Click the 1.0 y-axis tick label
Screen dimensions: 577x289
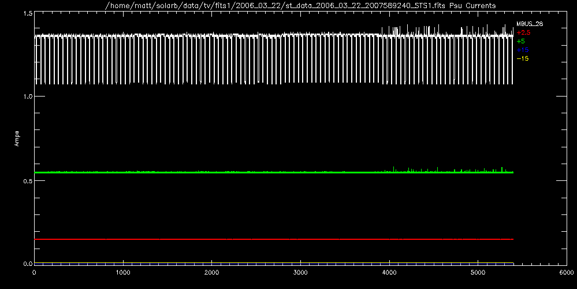(x=27, y=97)
